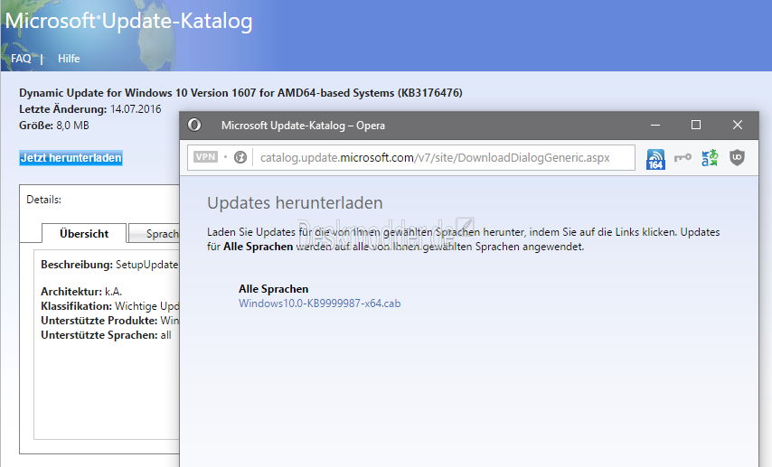Click the Opera logo in popup title bar
Image resolution: width=772 pixels, height=467 pixels.
click(194, 125)
